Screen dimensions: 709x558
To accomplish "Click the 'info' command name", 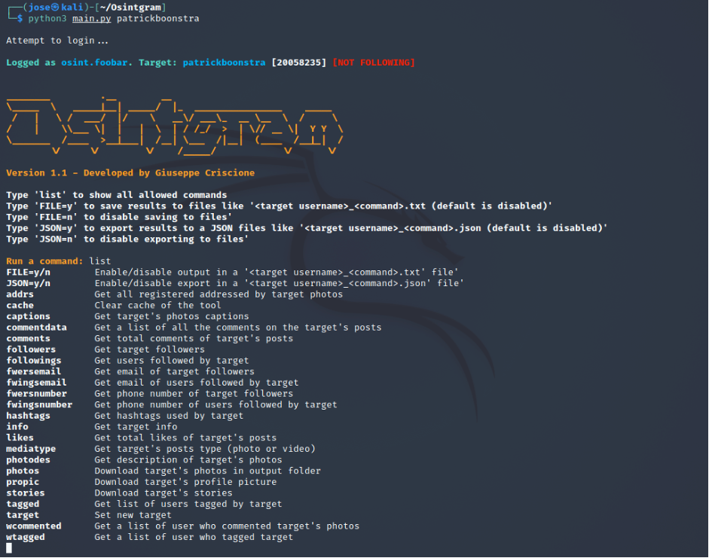I will (17, 426).
